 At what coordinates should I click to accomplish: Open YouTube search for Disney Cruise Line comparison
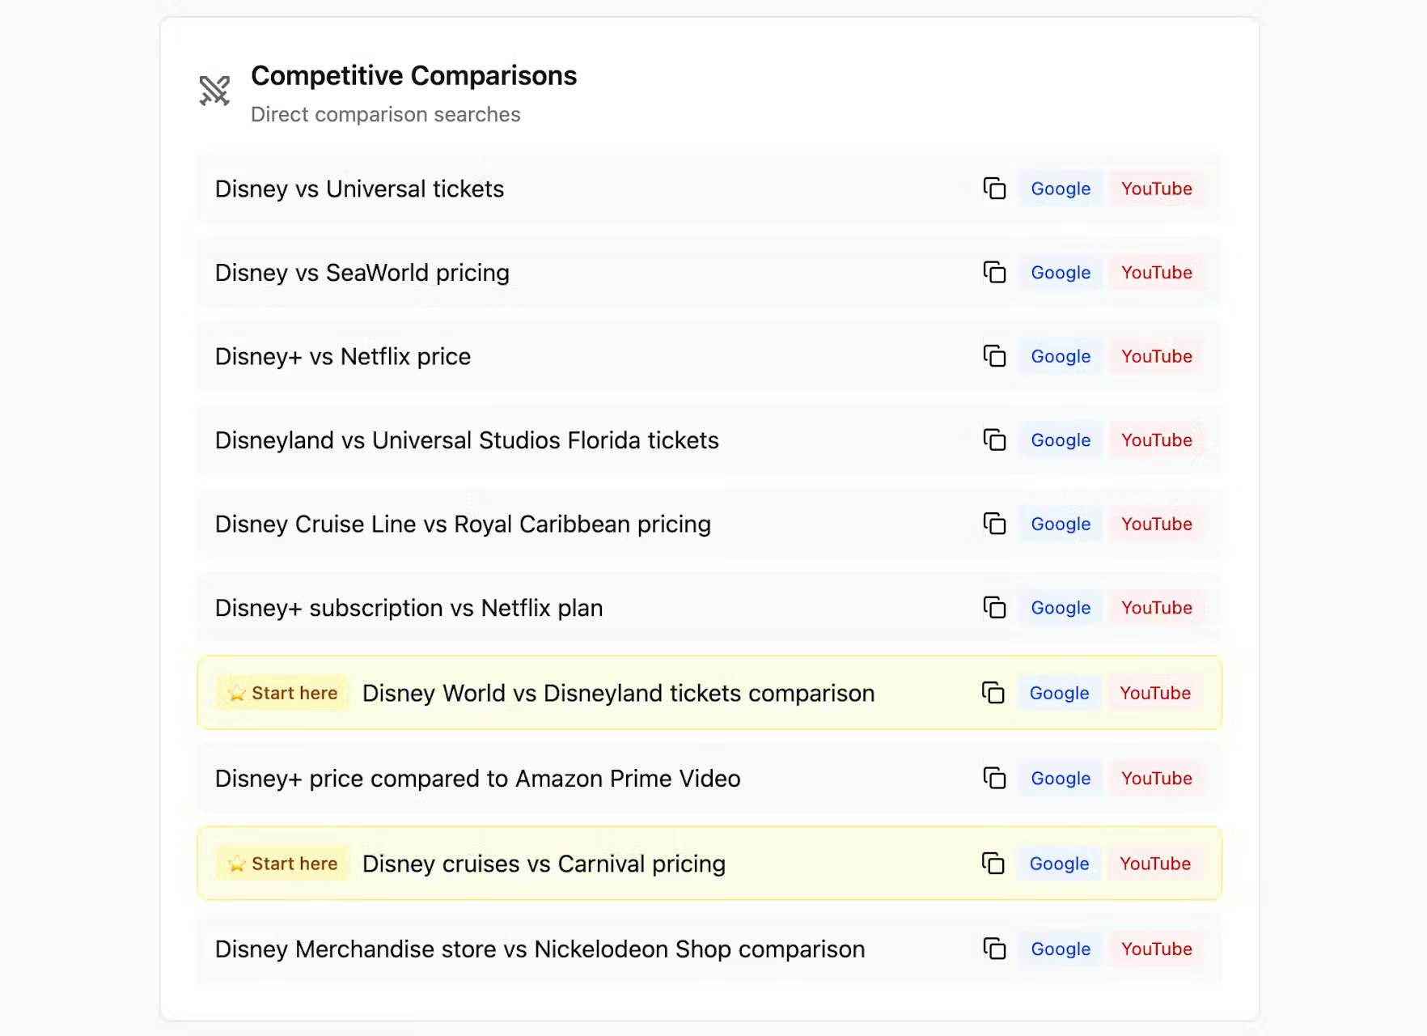[x=1157, y=524]
